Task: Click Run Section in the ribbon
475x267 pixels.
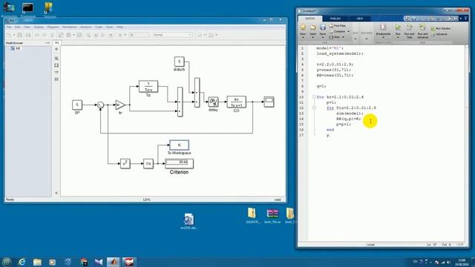Action: (x=441, y=28)
